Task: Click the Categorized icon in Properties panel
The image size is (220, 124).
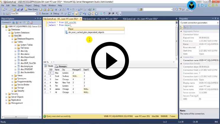Action: (x=181, y=27)
